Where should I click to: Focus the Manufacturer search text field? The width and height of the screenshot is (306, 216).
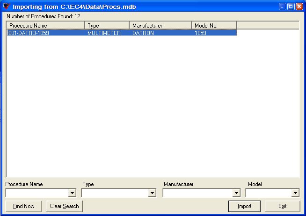click(197, 193)
